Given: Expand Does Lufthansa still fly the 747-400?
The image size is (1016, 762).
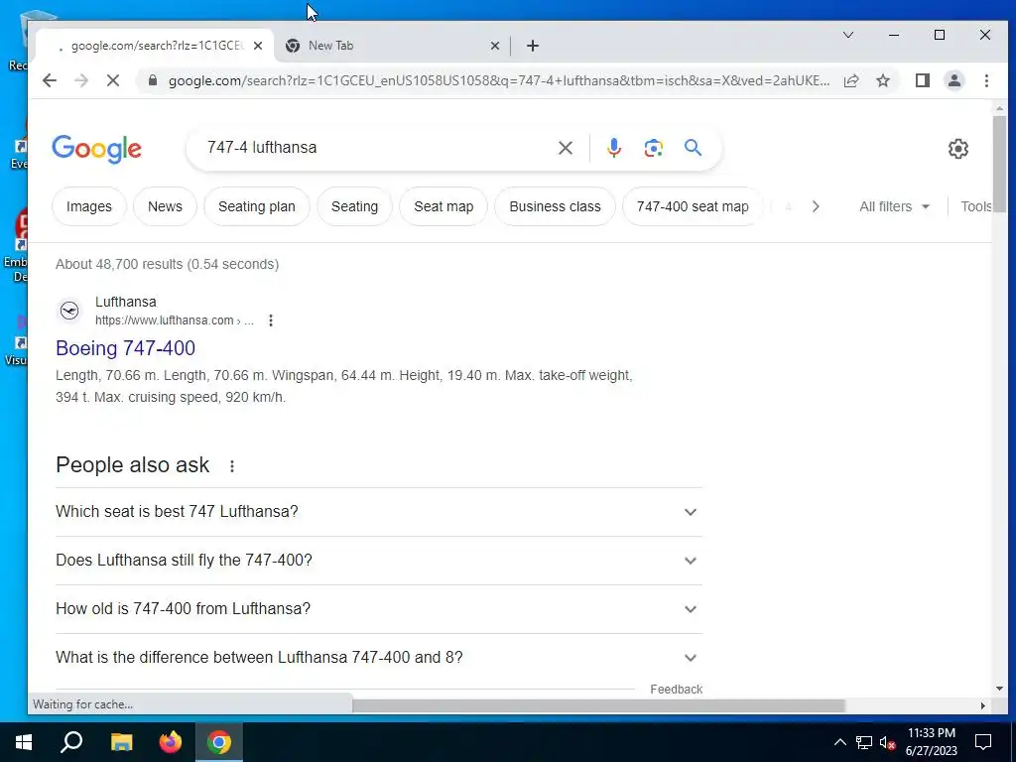Looking at the screenshot, I should coord(378,561).
